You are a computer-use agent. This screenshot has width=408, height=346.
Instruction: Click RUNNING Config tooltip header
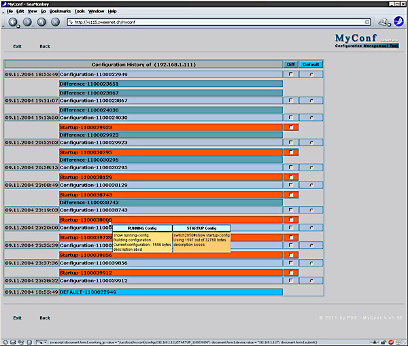click(x=142, y=228)
